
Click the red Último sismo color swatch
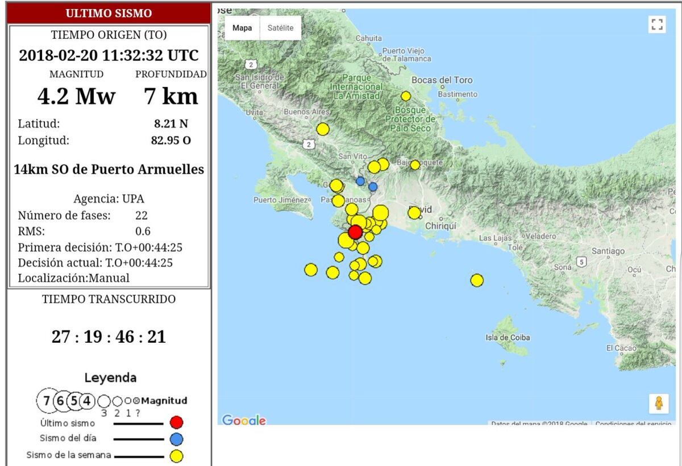(x=176, y=422)
